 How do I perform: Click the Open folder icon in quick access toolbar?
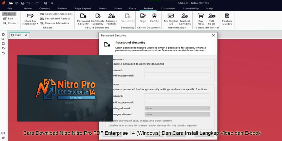[11, 3]
